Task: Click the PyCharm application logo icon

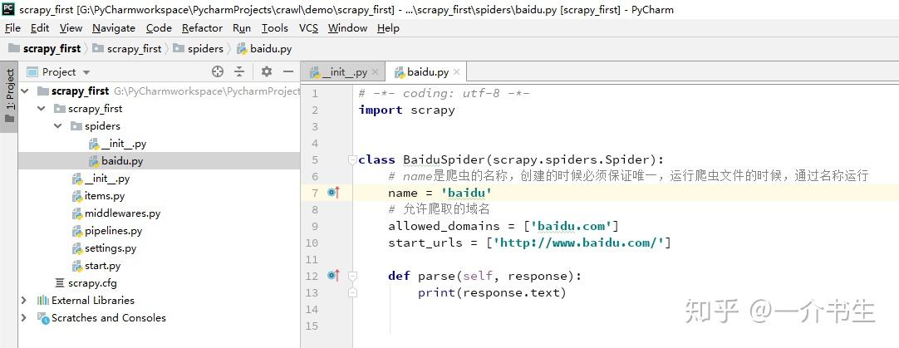Action: 8,8
